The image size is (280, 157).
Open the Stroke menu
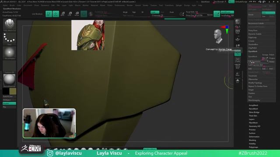(x=145, y=5)
